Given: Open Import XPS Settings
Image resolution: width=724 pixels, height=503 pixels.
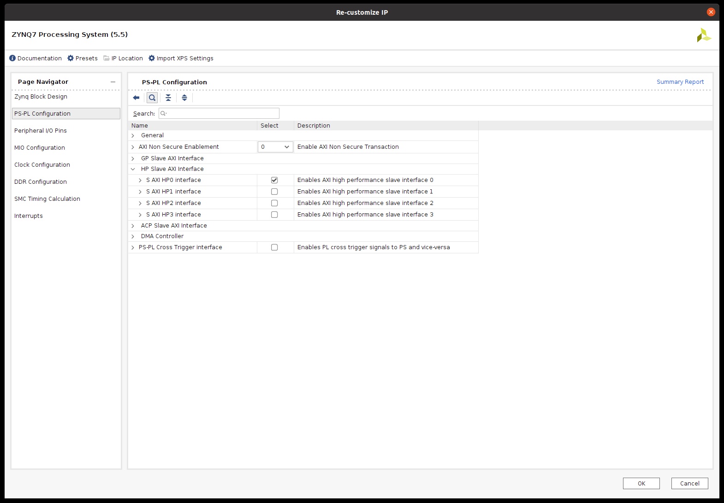Looking at the screenshot, I should pos(181,58).
